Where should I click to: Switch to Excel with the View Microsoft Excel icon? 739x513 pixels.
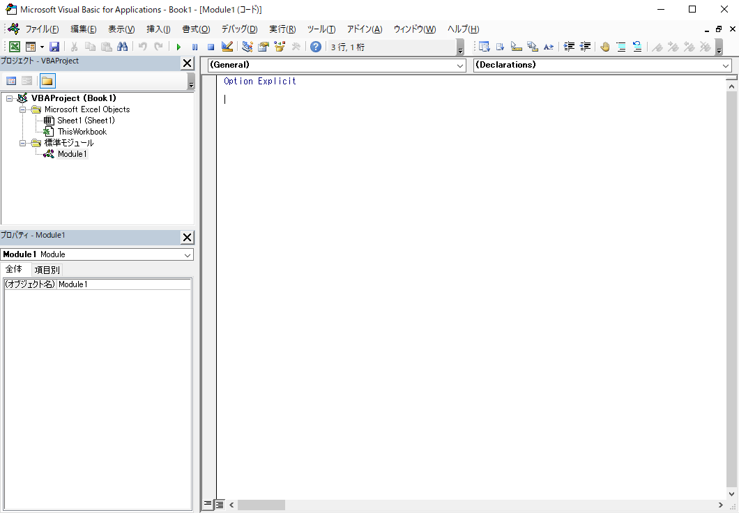click(15, 47)
